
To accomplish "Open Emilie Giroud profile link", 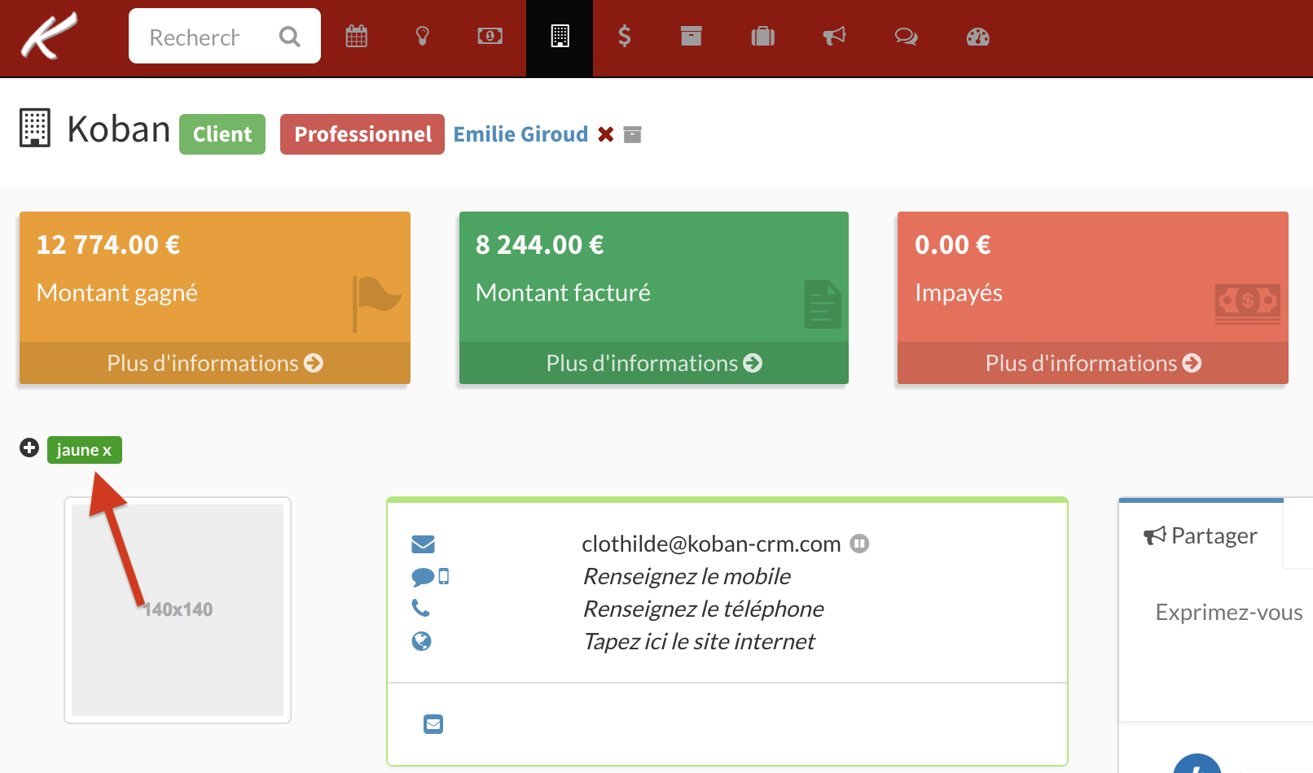I will tap(520, 134).
